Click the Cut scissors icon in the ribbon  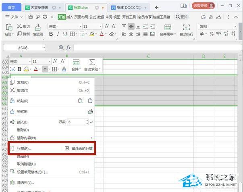(19, 26)
